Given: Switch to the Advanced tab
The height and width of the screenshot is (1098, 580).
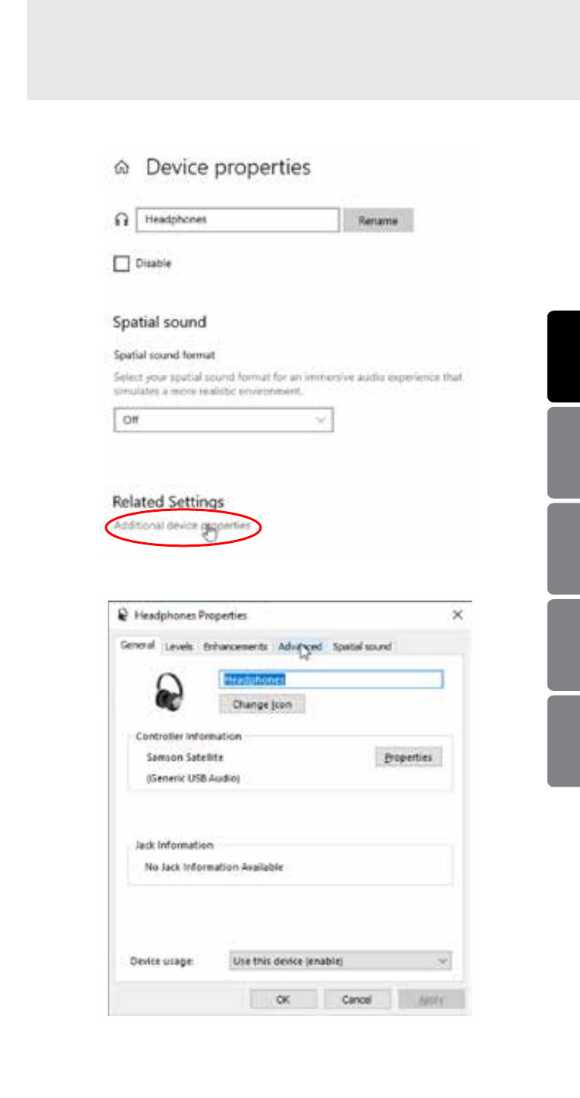Looking at the screenshot, I should pyautogui.click(x=299, y=647).
